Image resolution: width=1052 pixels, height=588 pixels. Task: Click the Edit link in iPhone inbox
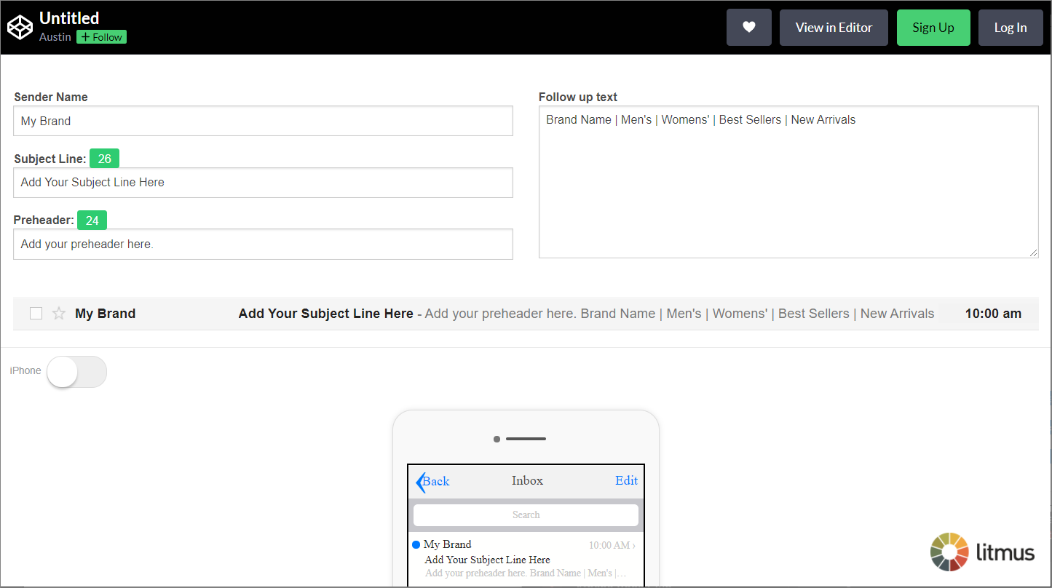[626, 480]
